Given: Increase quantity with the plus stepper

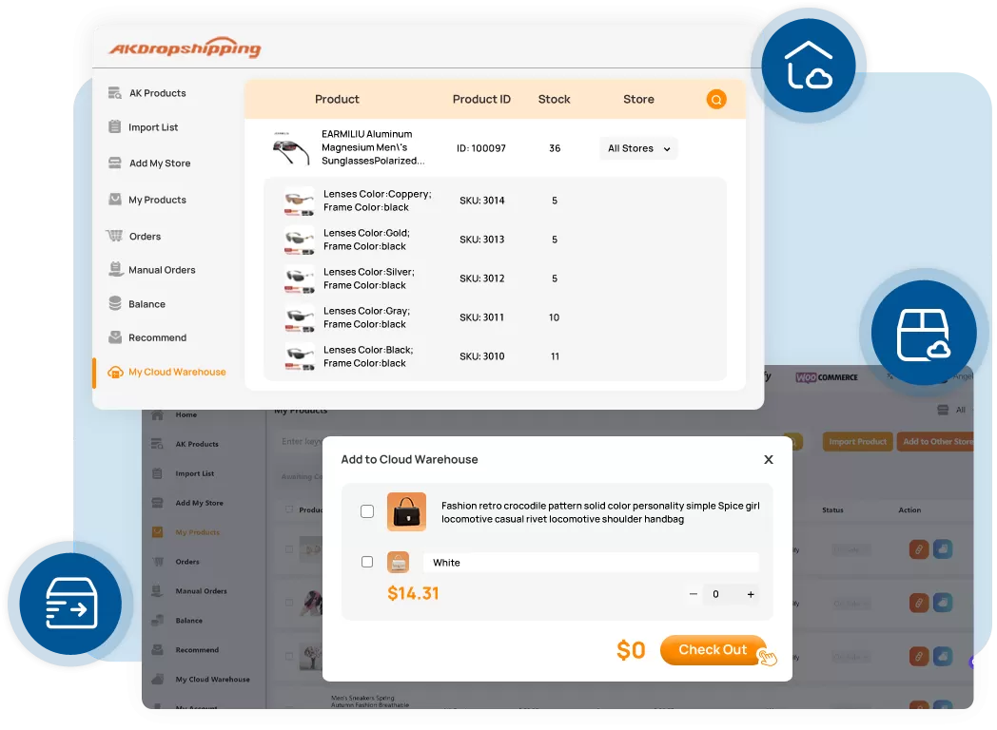Looking at the screenshot, I should [751, 594].
